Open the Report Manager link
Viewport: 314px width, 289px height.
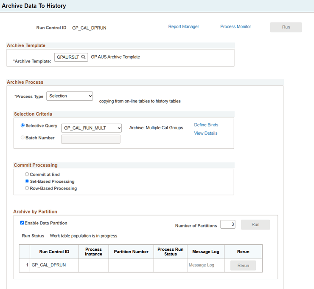click(183, 27)
